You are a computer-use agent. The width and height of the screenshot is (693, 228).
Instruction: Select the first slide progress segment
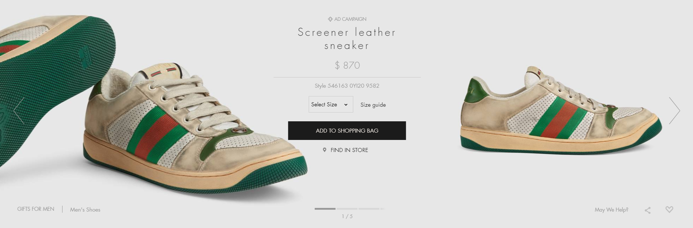(325, 209)
